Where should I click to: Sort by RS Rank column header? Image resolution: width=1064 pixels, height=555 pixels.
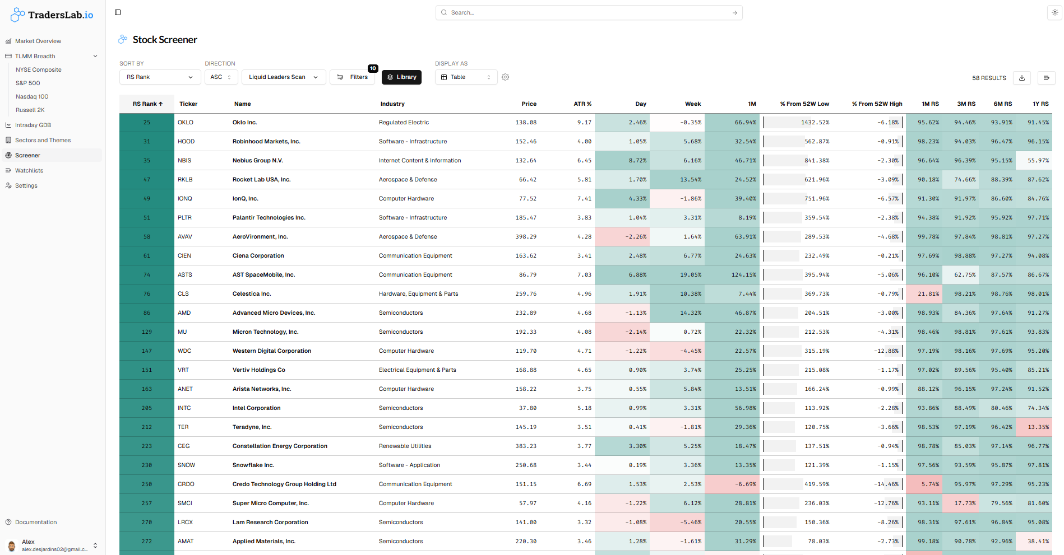pyautogui.click(x=147, y=104)
